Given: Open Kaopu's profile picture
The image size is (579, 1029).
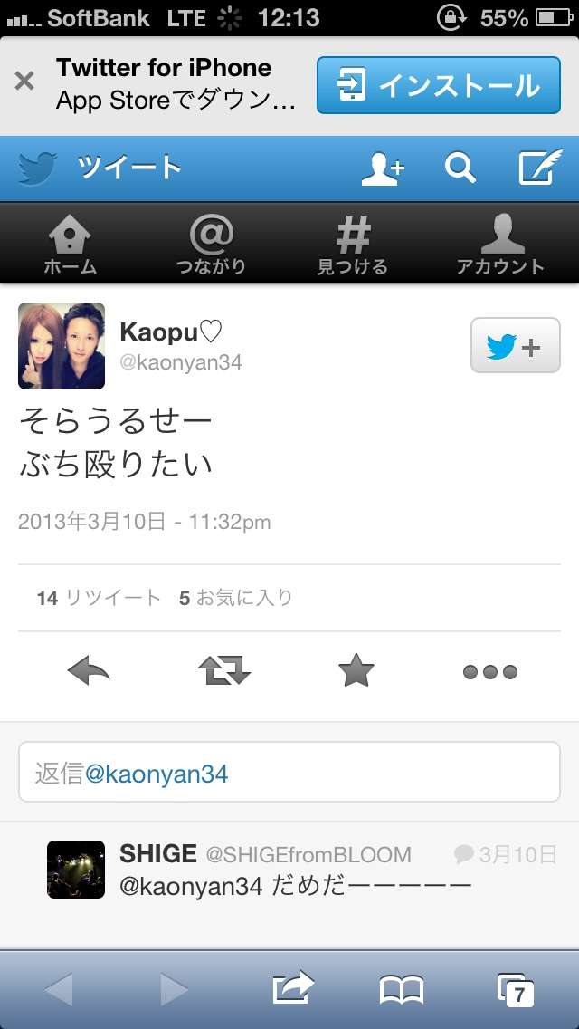Looking at the screenshot, I should pos(62,346).
